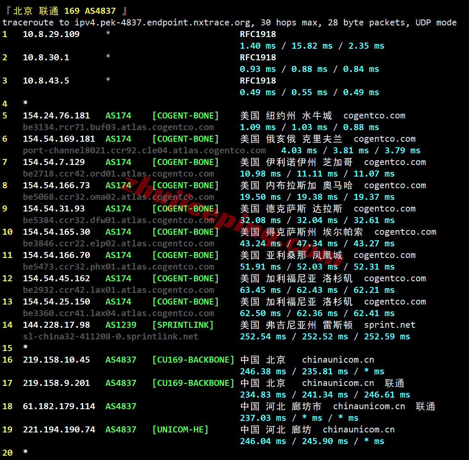Click latency 234.83 ms on hop 17

click(x=263, y=395)
